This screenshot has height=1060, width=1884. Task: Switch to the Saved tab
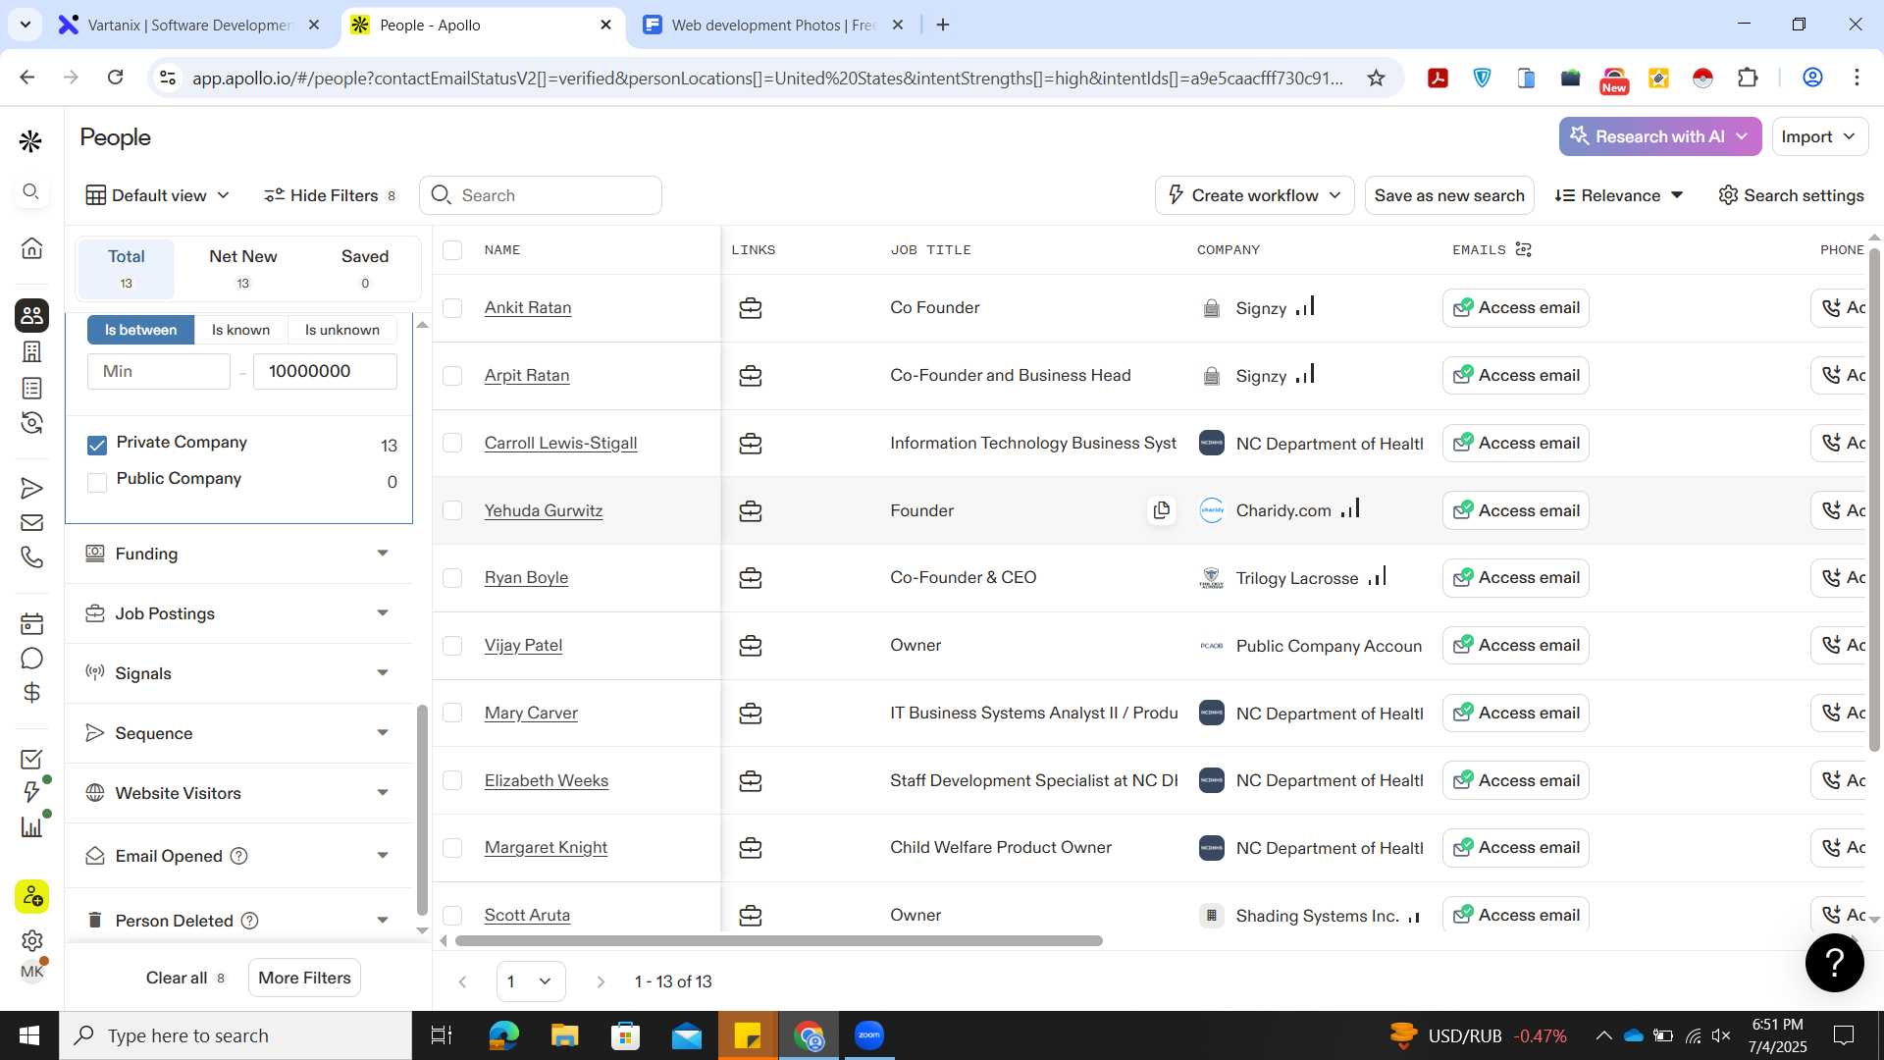[x=365, y=268]
